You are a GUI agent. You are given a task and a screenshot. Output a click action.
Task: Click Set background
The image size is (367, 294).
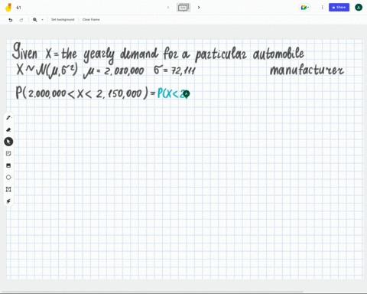(x=63, y=20)
